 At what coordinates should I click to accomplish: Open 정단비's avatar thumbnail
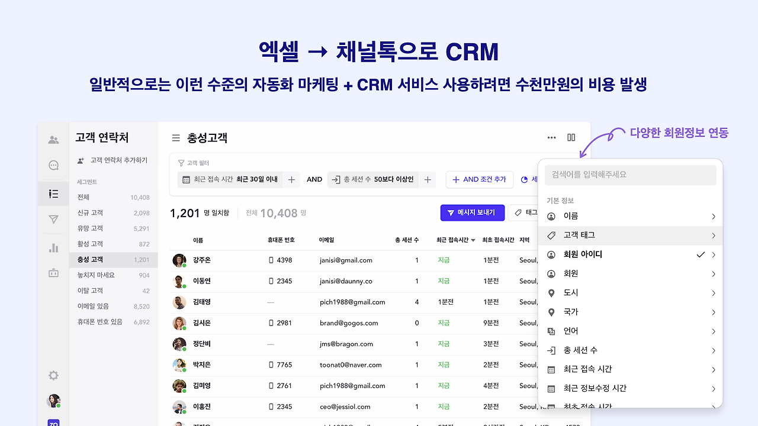tap(179, 344)
